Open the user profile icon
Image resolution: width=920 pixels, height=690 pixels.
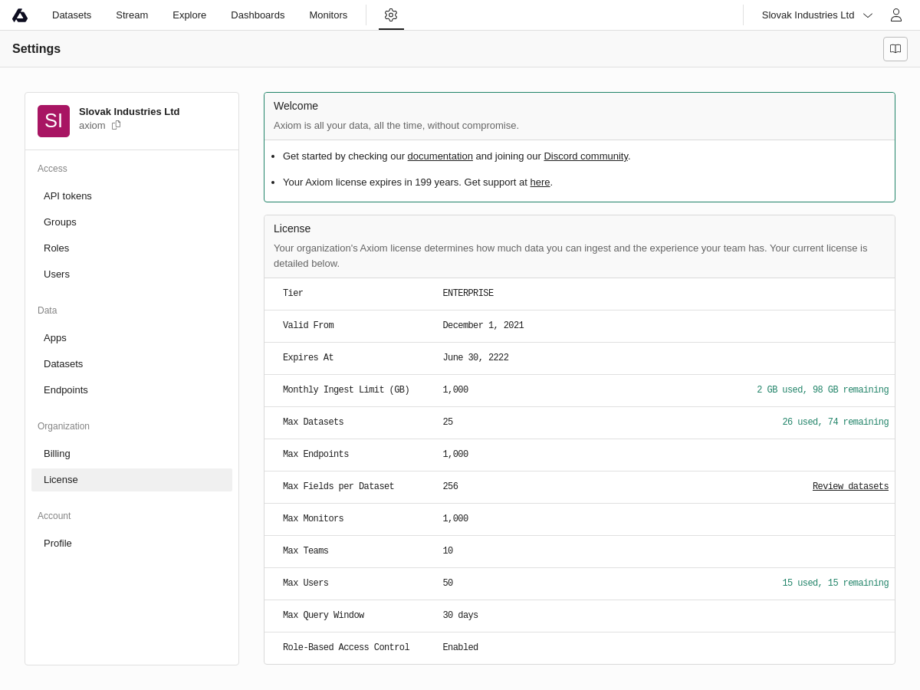point(895,15)
